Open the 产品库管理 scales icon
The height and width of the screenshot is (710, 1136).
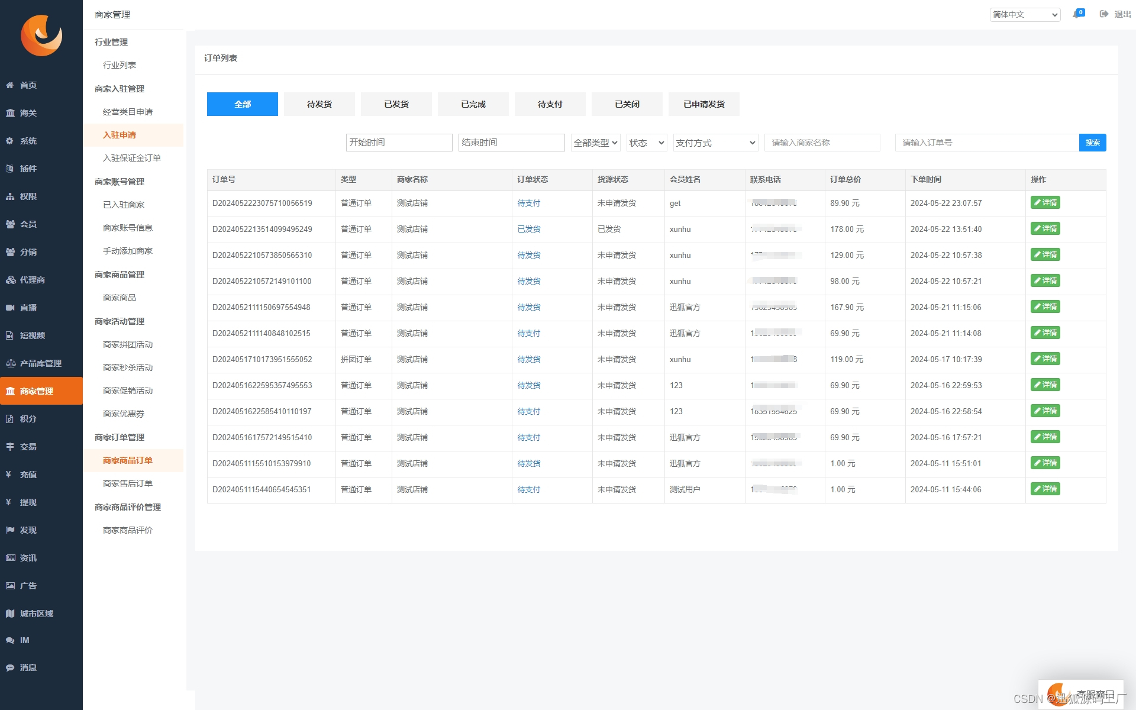point(10,363)
